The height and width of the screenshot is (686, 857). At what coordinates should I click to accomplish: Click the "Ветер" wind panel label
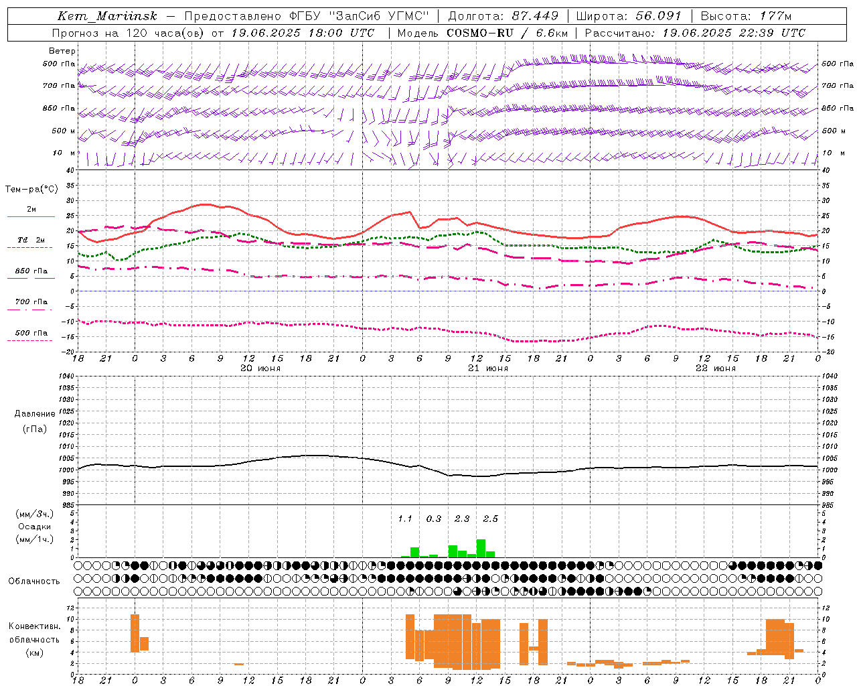[62, 51]
